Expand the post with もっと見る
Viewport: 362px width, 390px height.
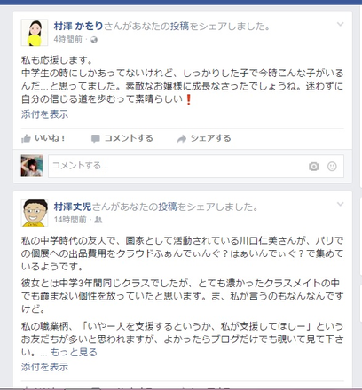tap(74, 352)
